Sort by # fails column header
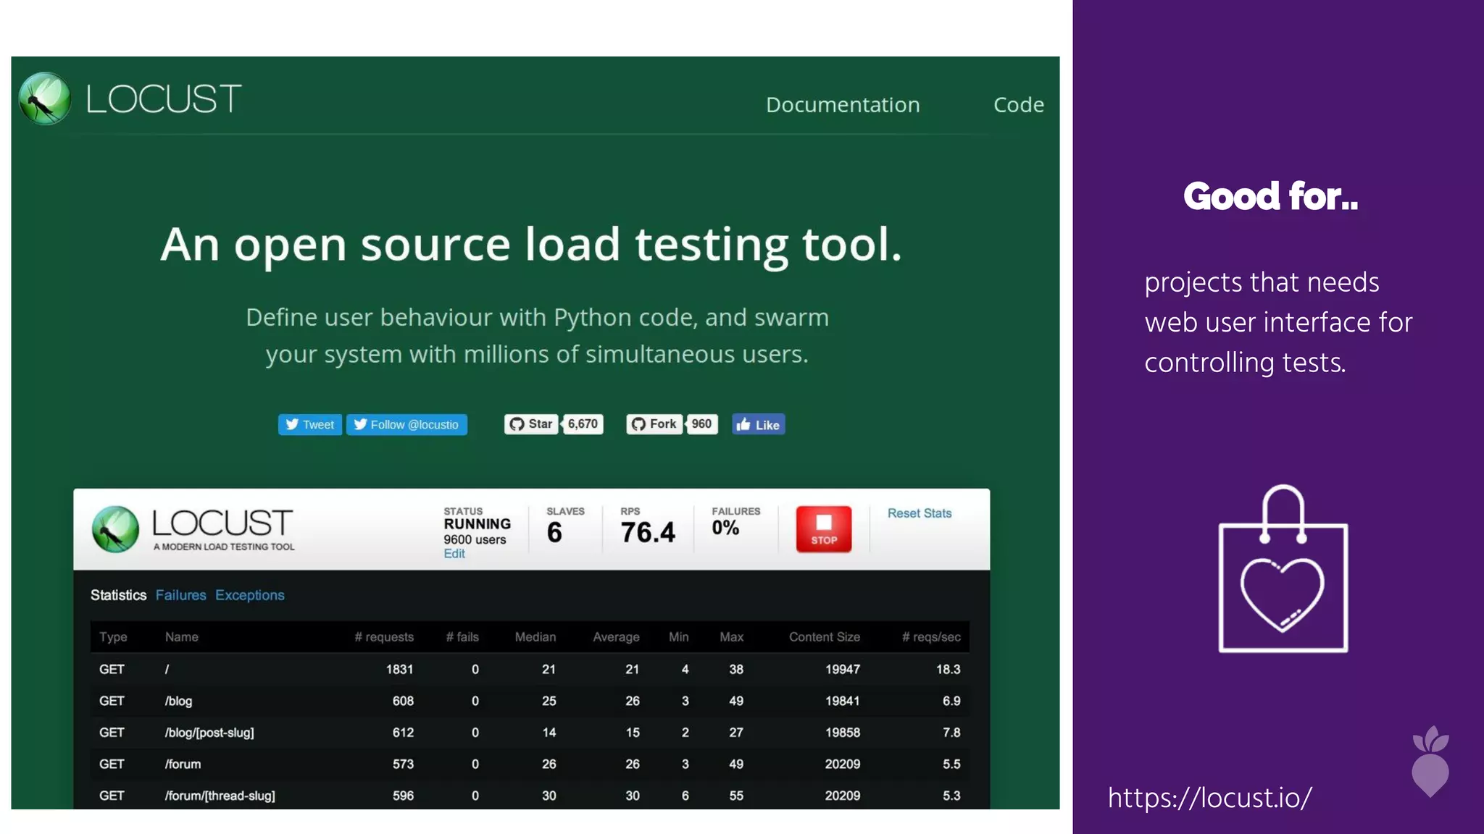This screenshot has width=1484, height=834. pyautogui.click(x=462, y=637)
